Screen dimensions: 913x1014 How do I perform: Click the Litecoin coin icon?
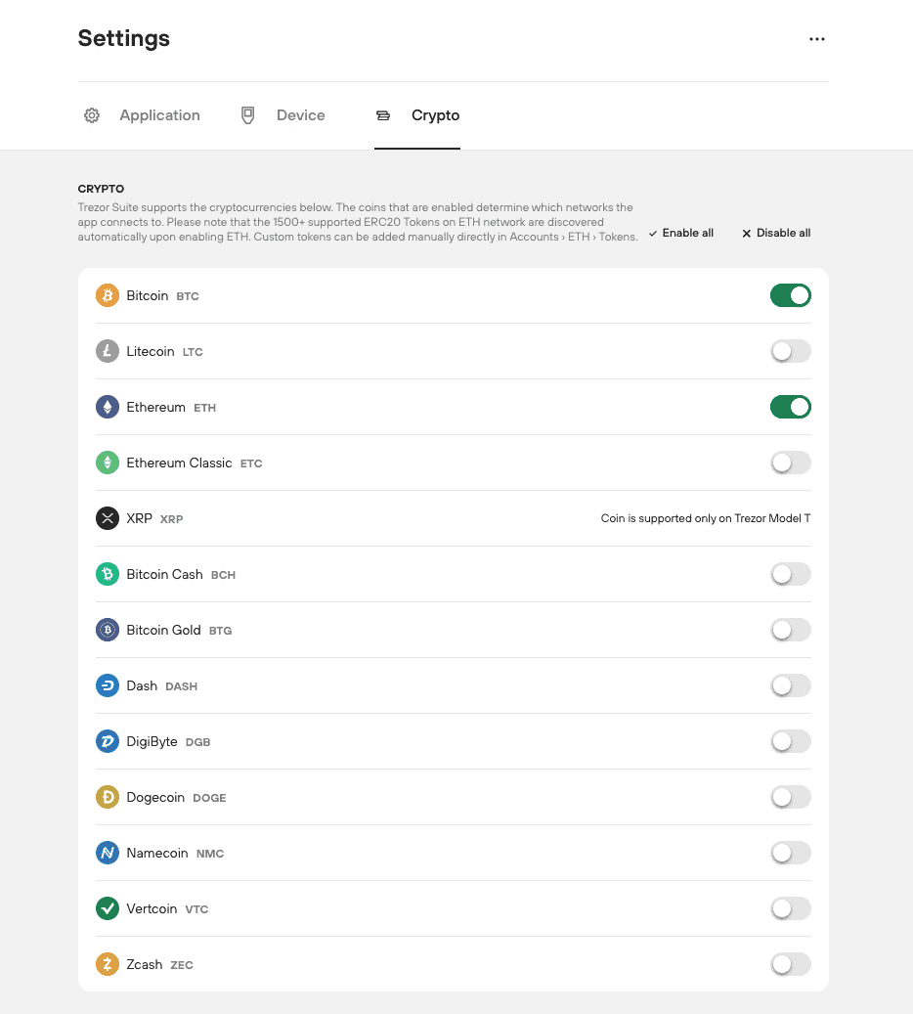coord(108,351)
